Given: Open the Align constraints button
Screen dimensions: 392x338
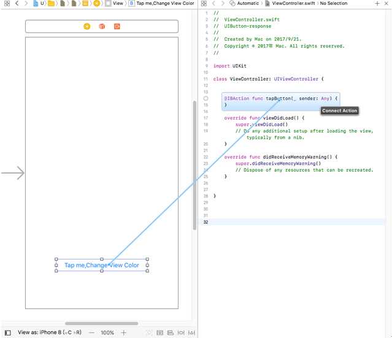Looking at the screenshot, I should 171,332.
